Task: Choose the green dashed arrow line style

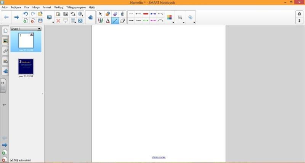Action: pos(146,21)
